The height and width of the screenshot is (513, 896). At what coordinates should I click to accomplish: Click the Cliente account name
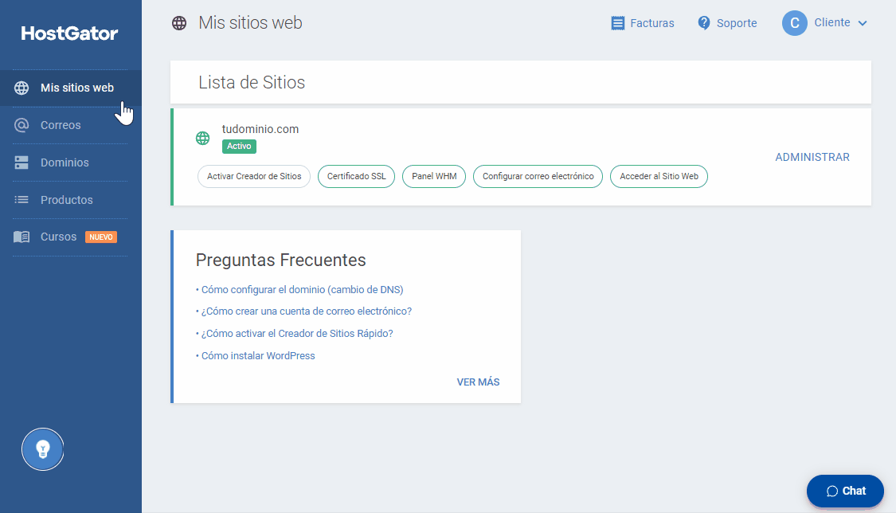[x=832, y=22]
